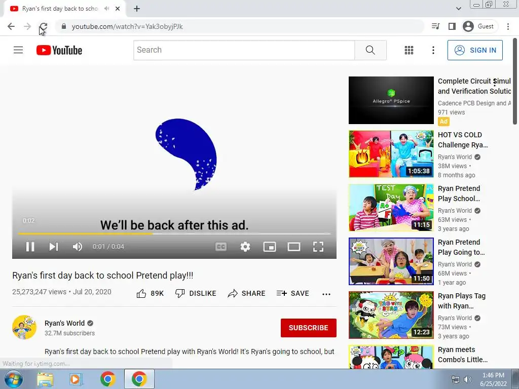Mute the tab audio speaker icon
The height and width of the screenshot is (389, 519).
point(106,9)
